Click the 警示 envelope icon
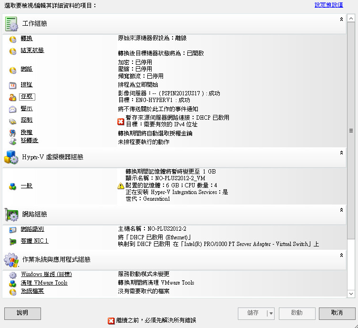The width and height of the screenshot is (358, 328). coord(13,110)
